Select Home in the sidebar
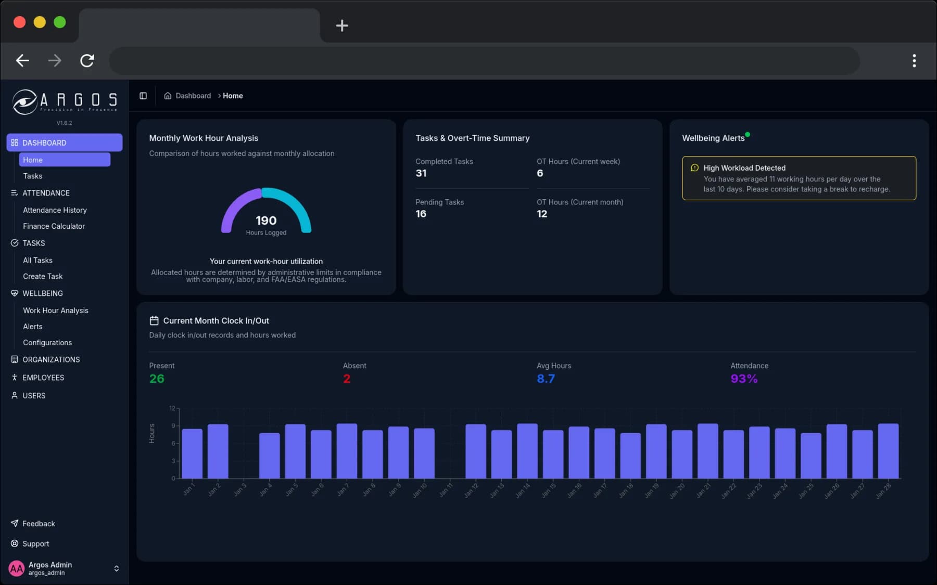The height and width of the screenshot is (585, 937). (x=65, y=160)
